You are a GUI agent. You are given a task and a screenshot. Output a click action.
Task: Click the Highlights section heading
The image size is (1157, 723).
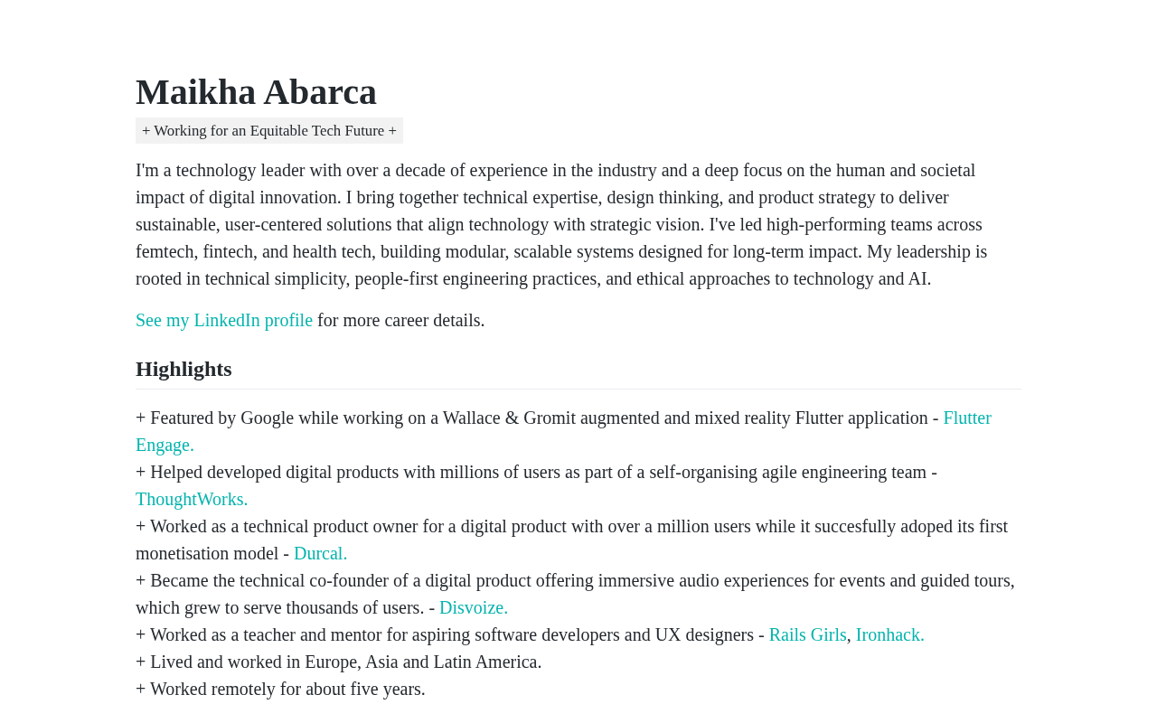(x=183, y=369)
